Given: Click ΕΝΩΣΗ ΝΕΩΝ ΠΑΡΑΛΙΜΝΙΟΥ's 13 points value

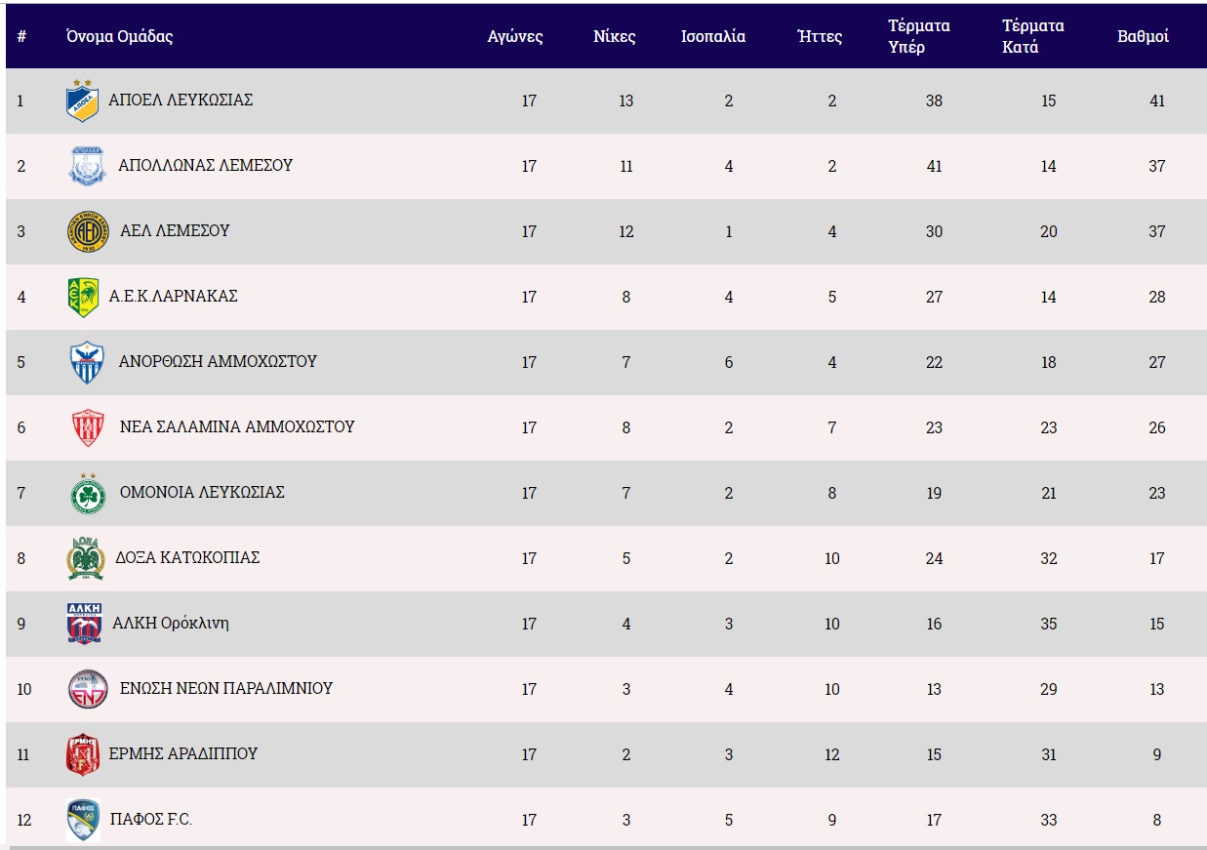Looking at the screenshot, I should coord(1157,689).
